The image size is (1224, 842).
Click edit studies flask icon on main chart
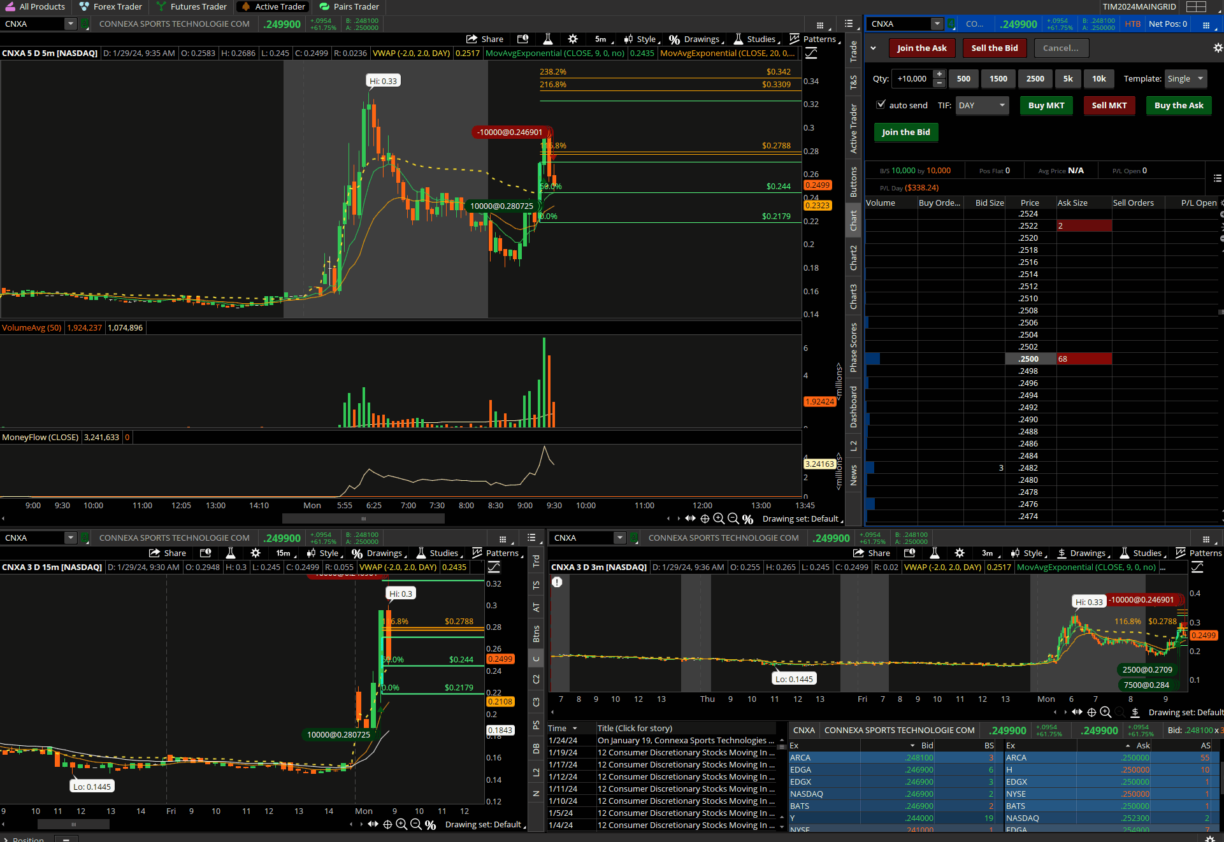[x=547, y=39]
